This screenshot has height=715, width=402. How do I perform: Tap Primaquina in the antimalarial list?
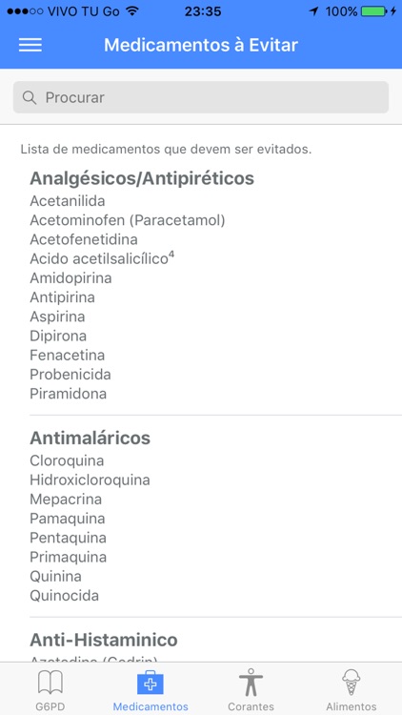coord(69,557)
